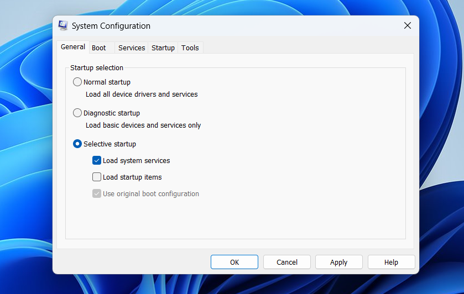The width and height of the screenshot is (464, 294).
Task: Enable Load startup items checkbox
Action: pos(96,177)
